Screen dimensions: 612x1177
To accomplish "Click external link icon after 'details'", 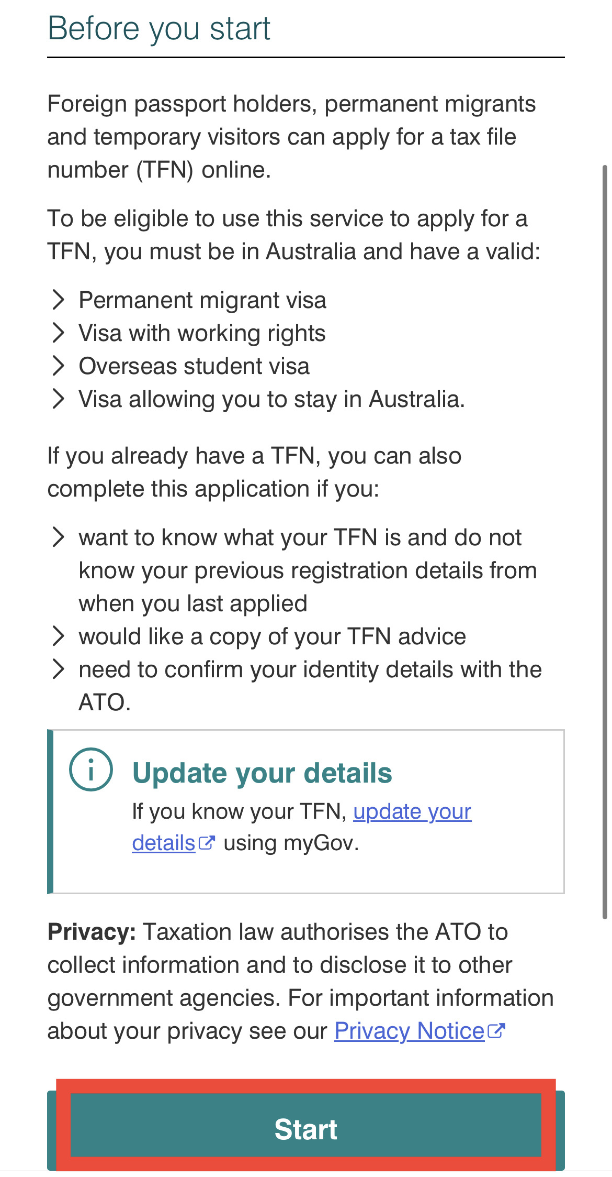I will point(207,843).
